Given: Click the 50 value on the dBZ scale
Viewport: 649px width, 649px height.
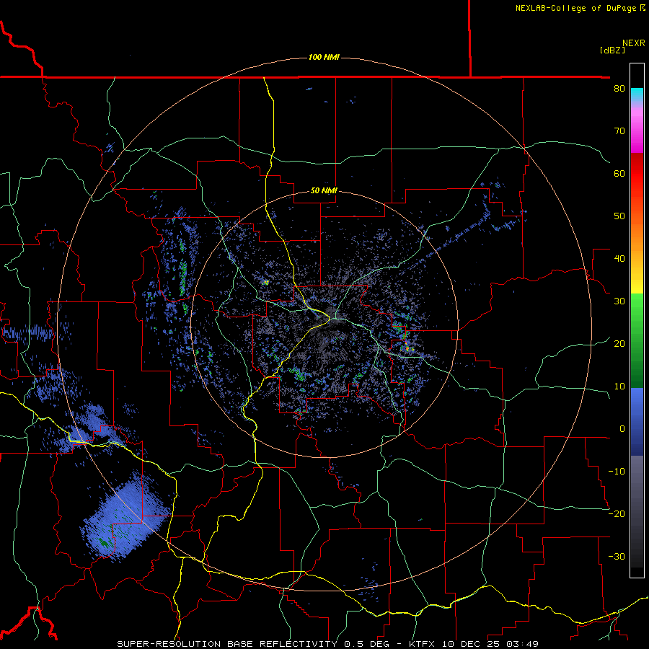Looking at the screenshot, I should [619, 216].
